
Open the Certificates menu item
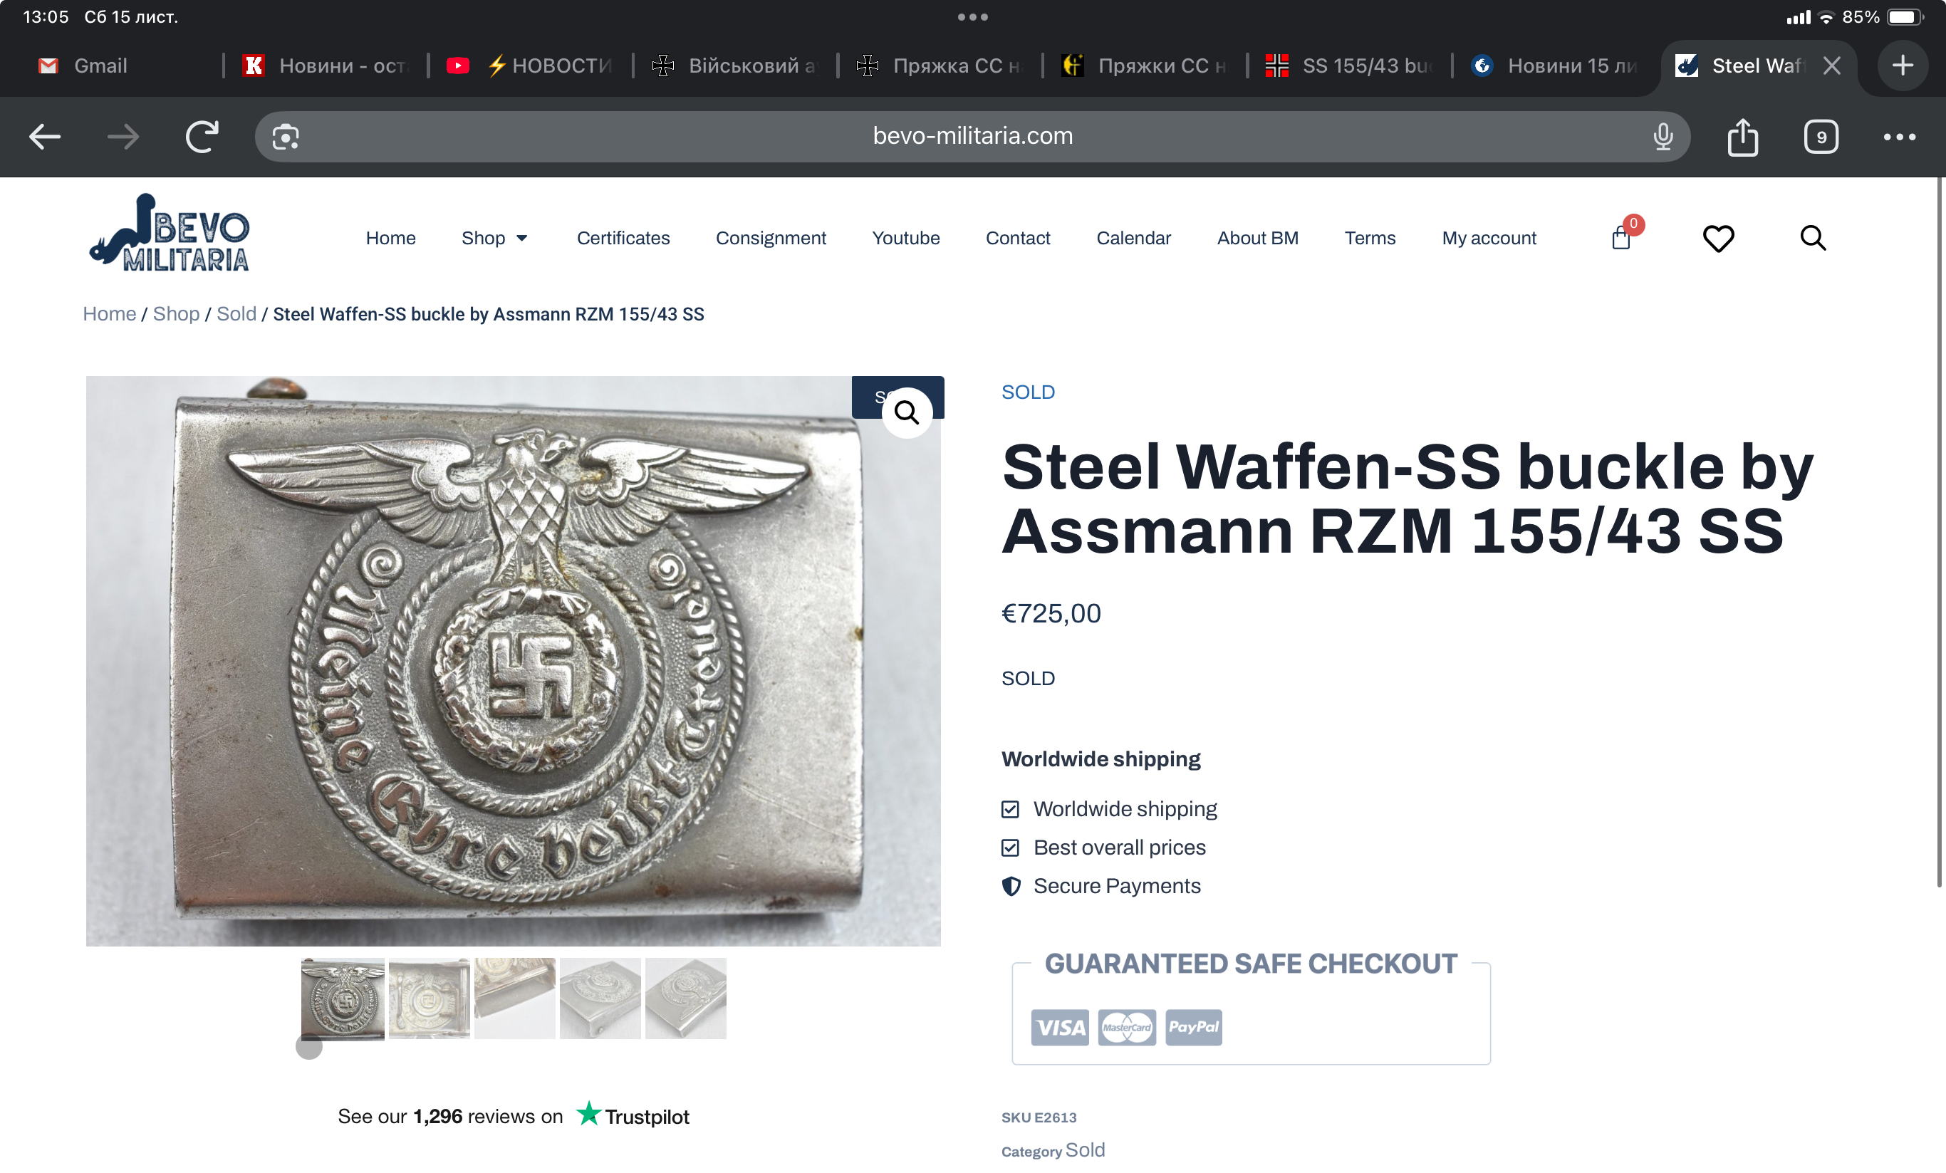tap(623, 238)
